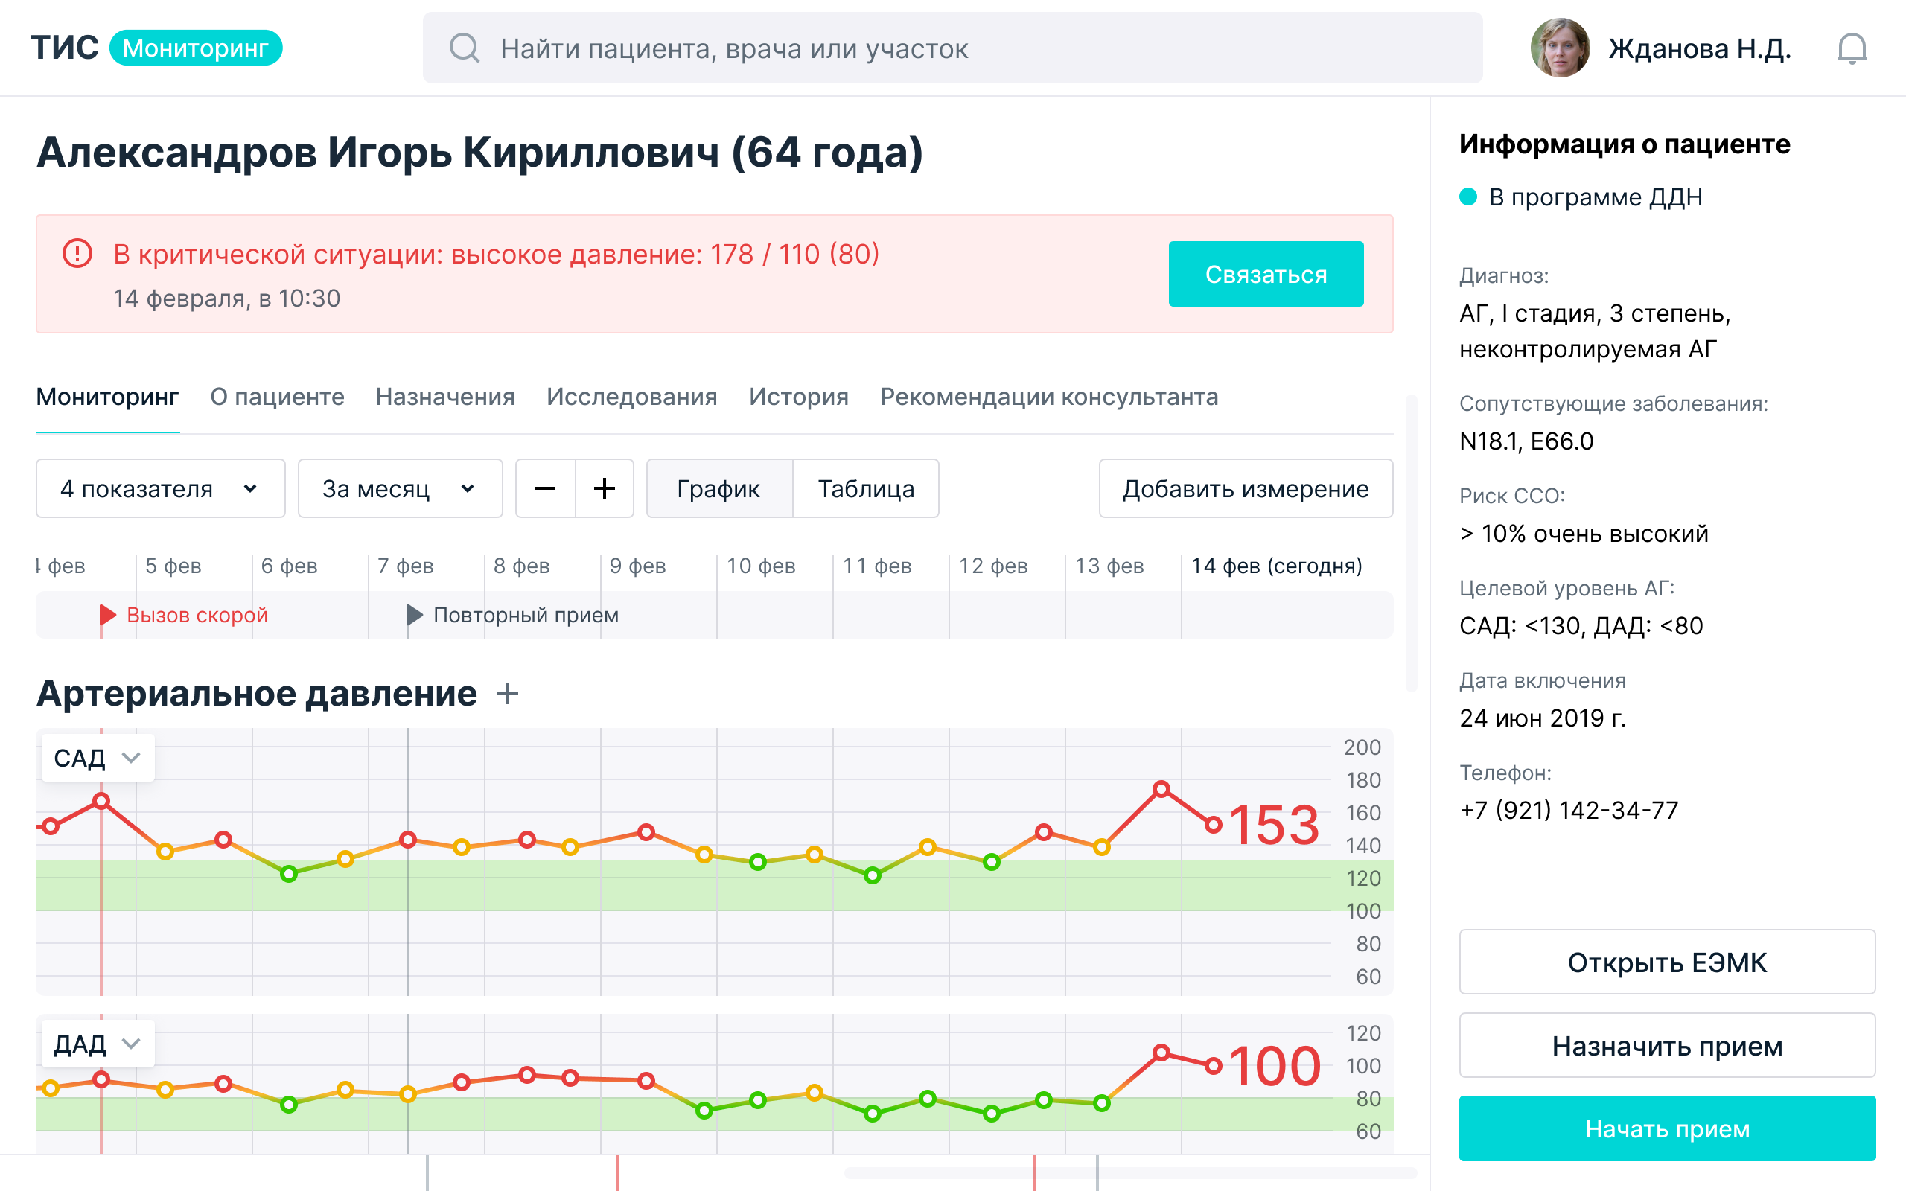Click Добавить измерение button
The height and width of the screenshot is (1191, 1906).
tap(1245, 488)
